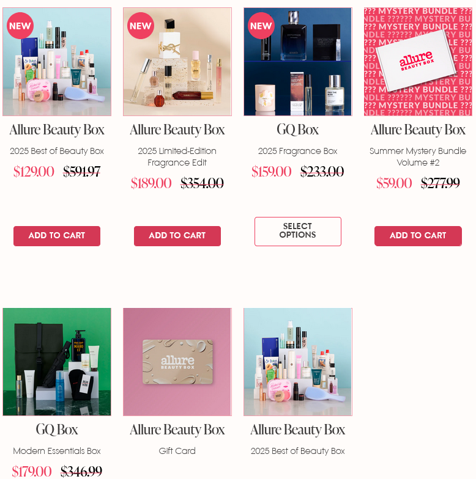This screenshot has height=479, width=476.
Task: Click the NEW badge on the GQ Fragrance Box
Action: point(261,26)
